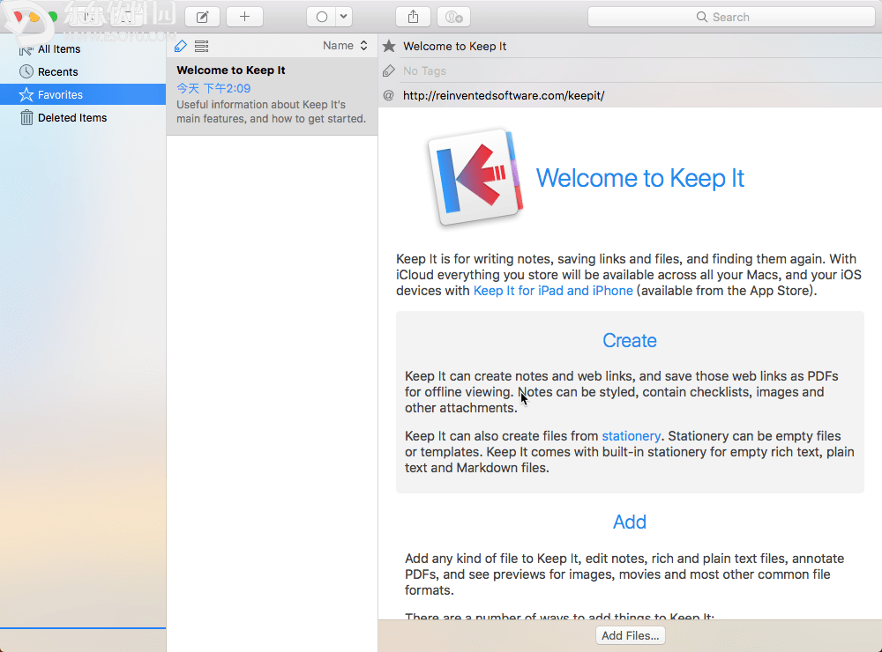
Task: Click the plus button to add an item
Action: tap(244, 17)
